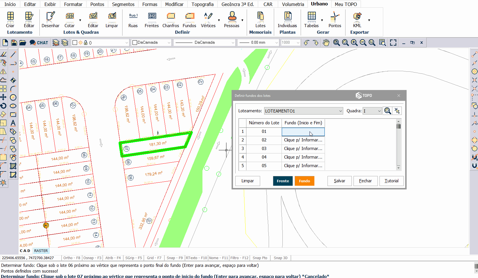Click the CHAT toolbar button
The width and height of the screenshot is (478, 278).
tap(39, 43)
